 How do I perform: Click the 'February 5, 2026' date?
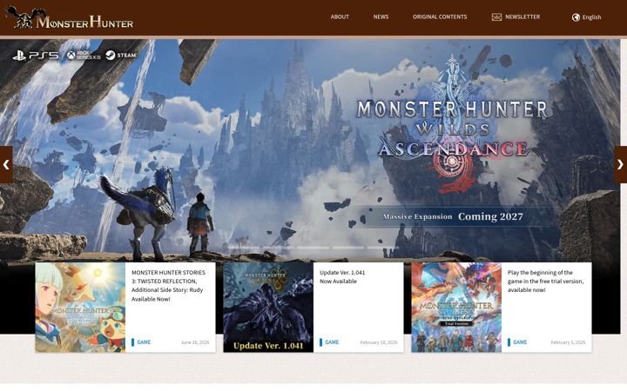[568, 342]
